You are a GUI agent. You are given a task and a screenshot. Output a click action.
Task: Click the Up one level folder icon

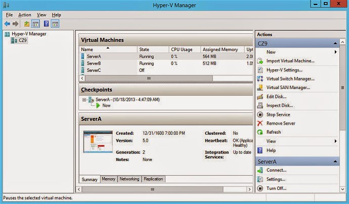click(27, 24)
